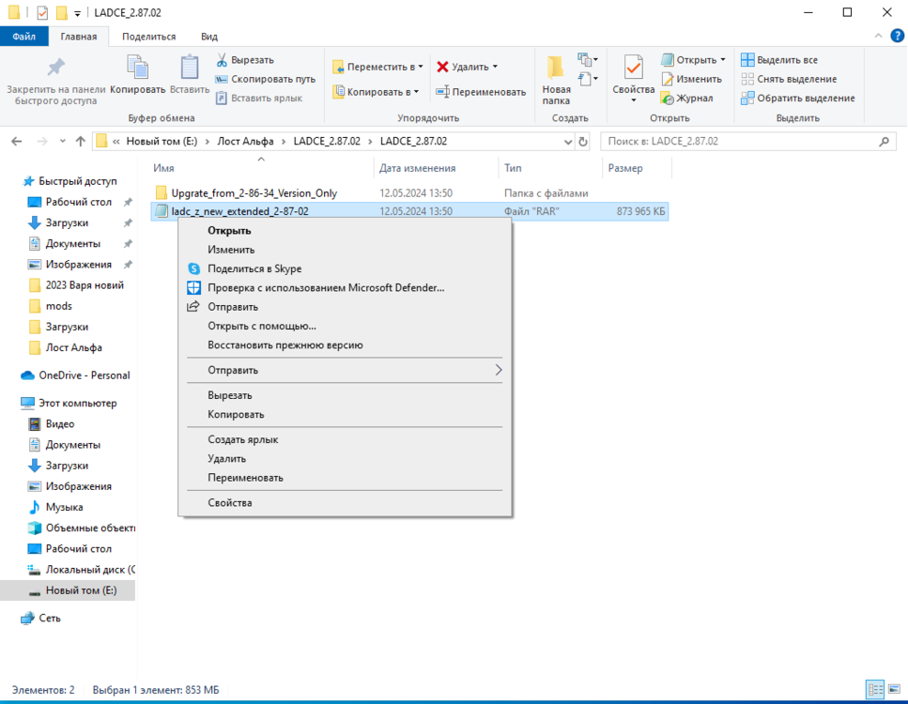Image resolution: width=908 pixels, height=704 pixels.
Task: Switch to the View ribbon tab
Action: [209, 37]
